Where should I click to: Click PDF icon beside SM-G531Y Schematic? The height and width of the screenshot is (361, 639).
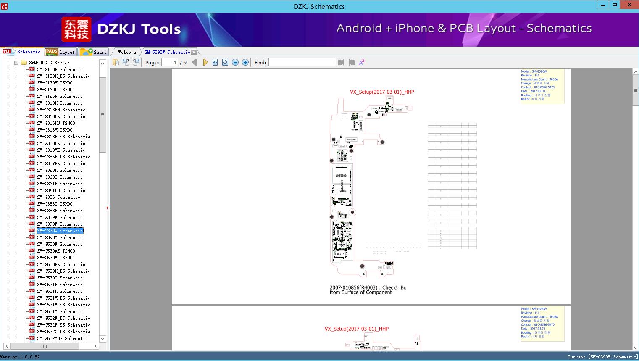click(32, 311)
